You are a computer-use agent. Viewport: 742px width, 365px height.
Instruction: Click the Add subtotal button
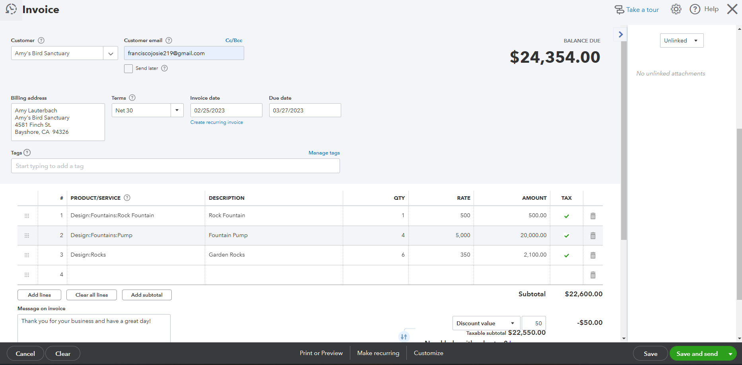147,295
